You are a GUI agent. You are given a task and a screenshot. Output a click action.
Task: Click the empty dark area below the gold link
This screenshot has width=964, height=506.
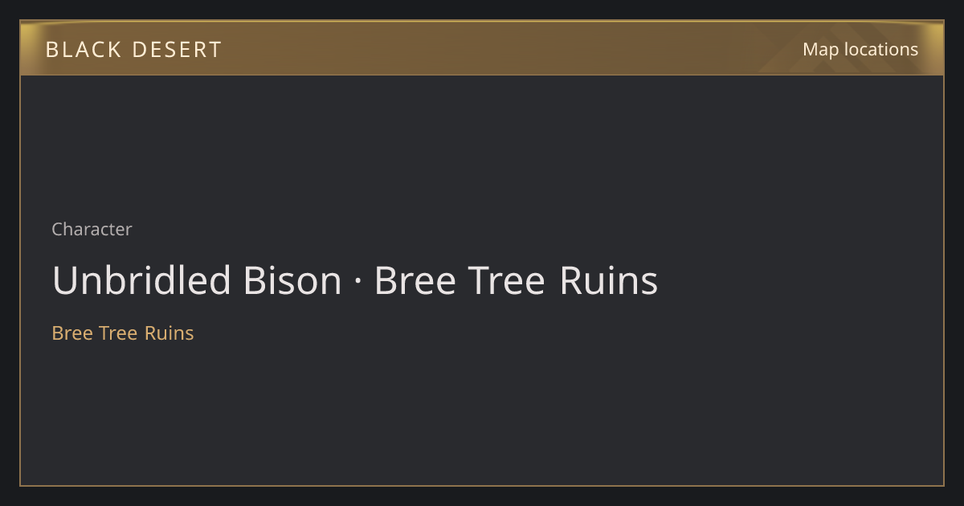tap(482, 414)
